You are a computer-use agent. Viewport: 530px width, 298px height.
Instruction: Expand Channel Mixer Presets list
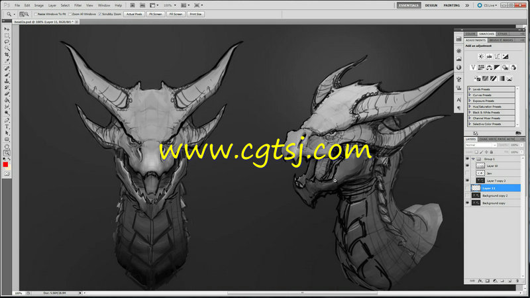pos(470,119)
